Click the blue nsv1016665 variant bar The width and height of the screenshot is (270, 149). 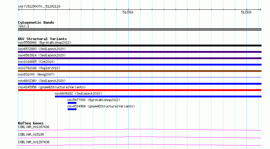[x=140, y=65]
